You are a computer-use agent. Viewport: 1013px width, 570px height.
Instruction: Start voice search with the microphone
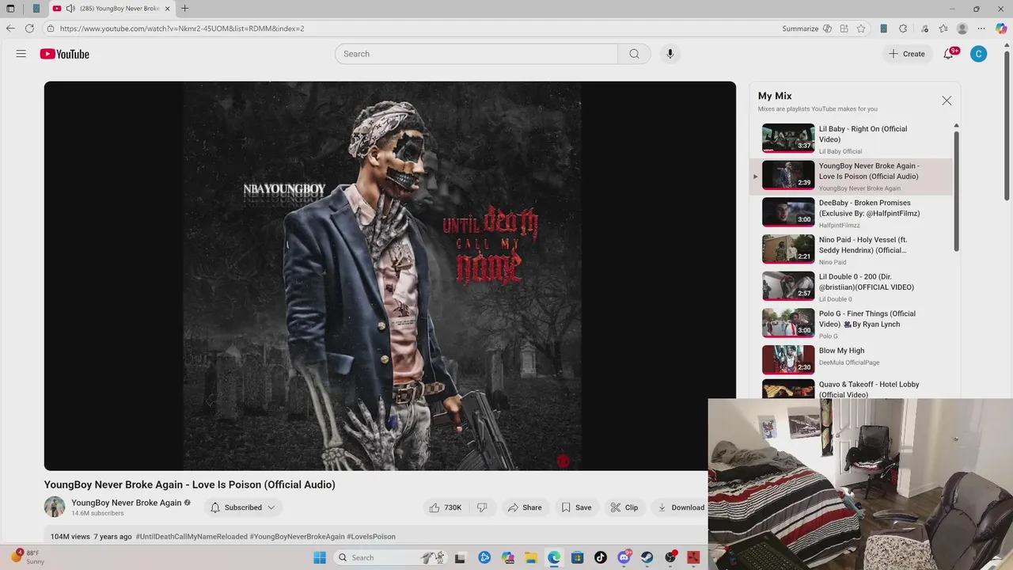coord(670,54)
